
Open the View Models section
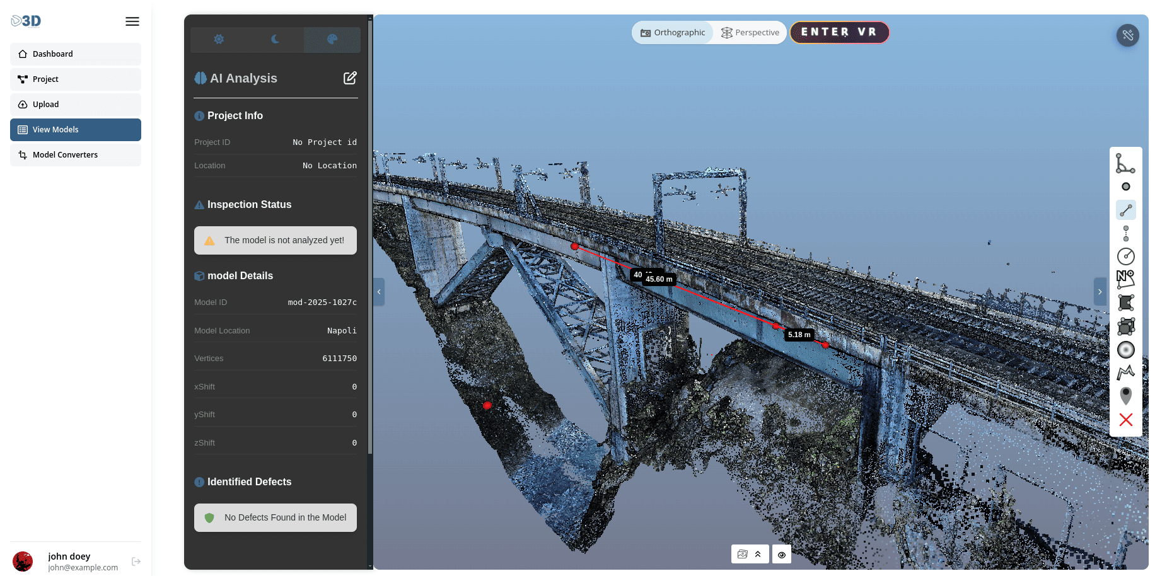click(x=75, y=129)
